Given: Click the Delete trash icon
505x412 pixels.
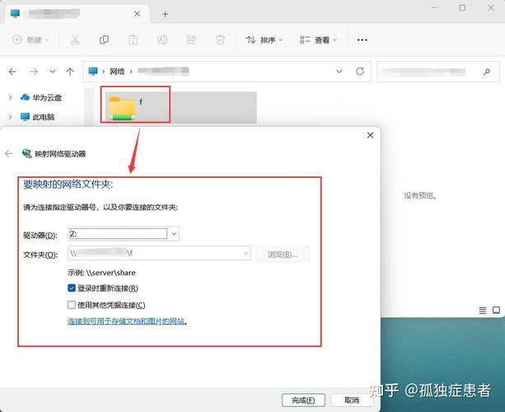Looking at the screenshot, I should point(220,40).
